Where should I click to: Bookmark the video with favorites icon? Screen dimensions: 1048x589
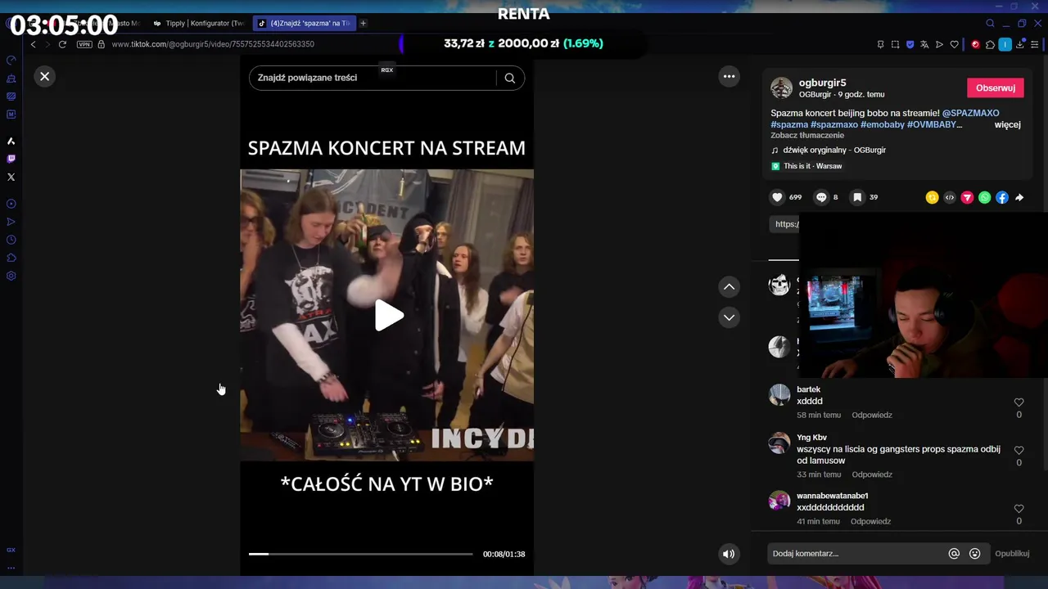857,197
